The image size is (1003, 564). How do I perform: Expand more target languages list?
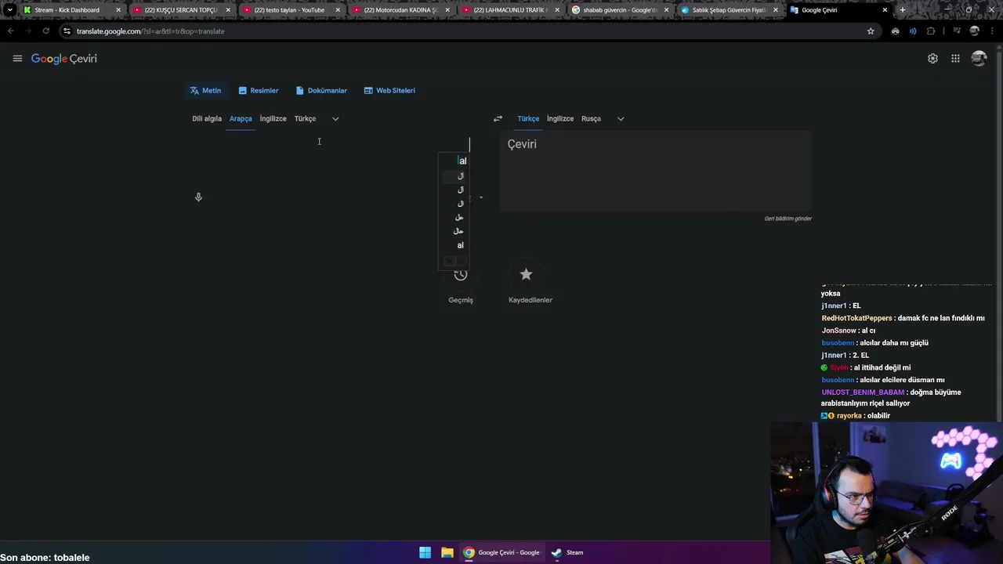(x=621, y=118)
